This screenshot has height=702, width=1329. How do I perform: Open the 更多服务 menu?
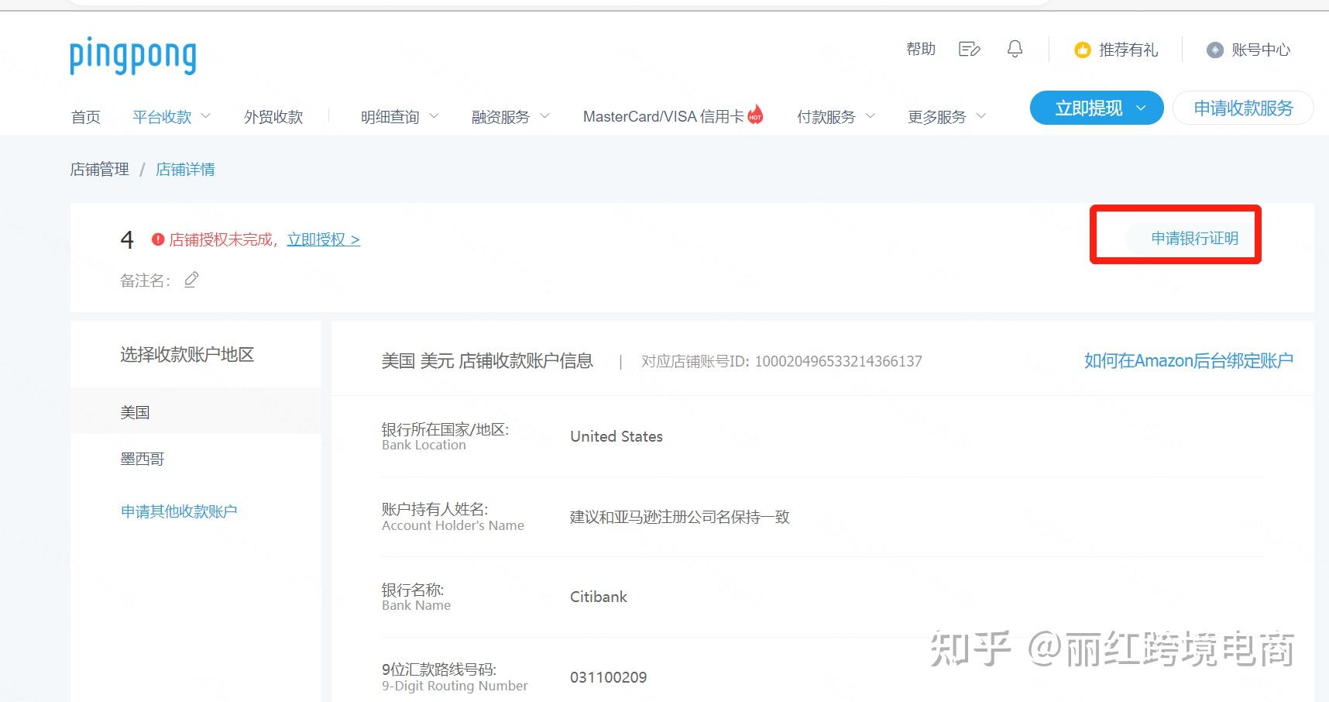tap(937, 117)
